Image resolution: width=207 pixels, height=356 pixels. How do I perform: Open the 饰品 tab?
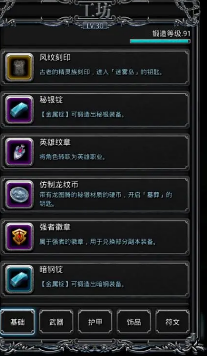tap(134, 322)
